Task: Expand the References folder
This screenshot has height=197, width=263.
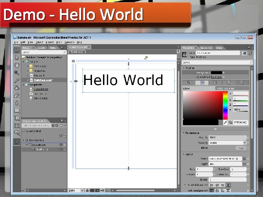Action: [28, 66]
